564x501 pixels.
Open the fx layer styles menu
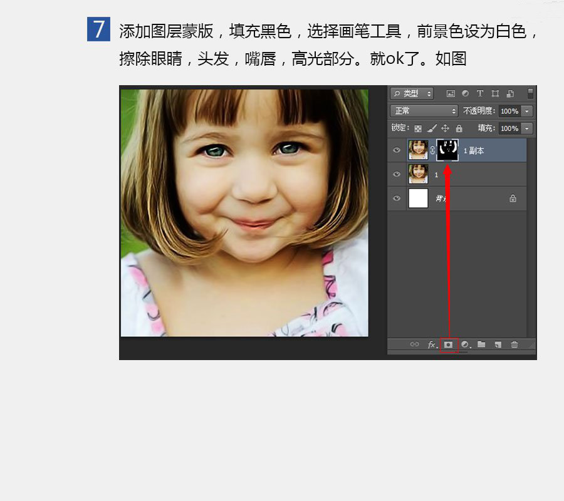click(x=432, y=344)
